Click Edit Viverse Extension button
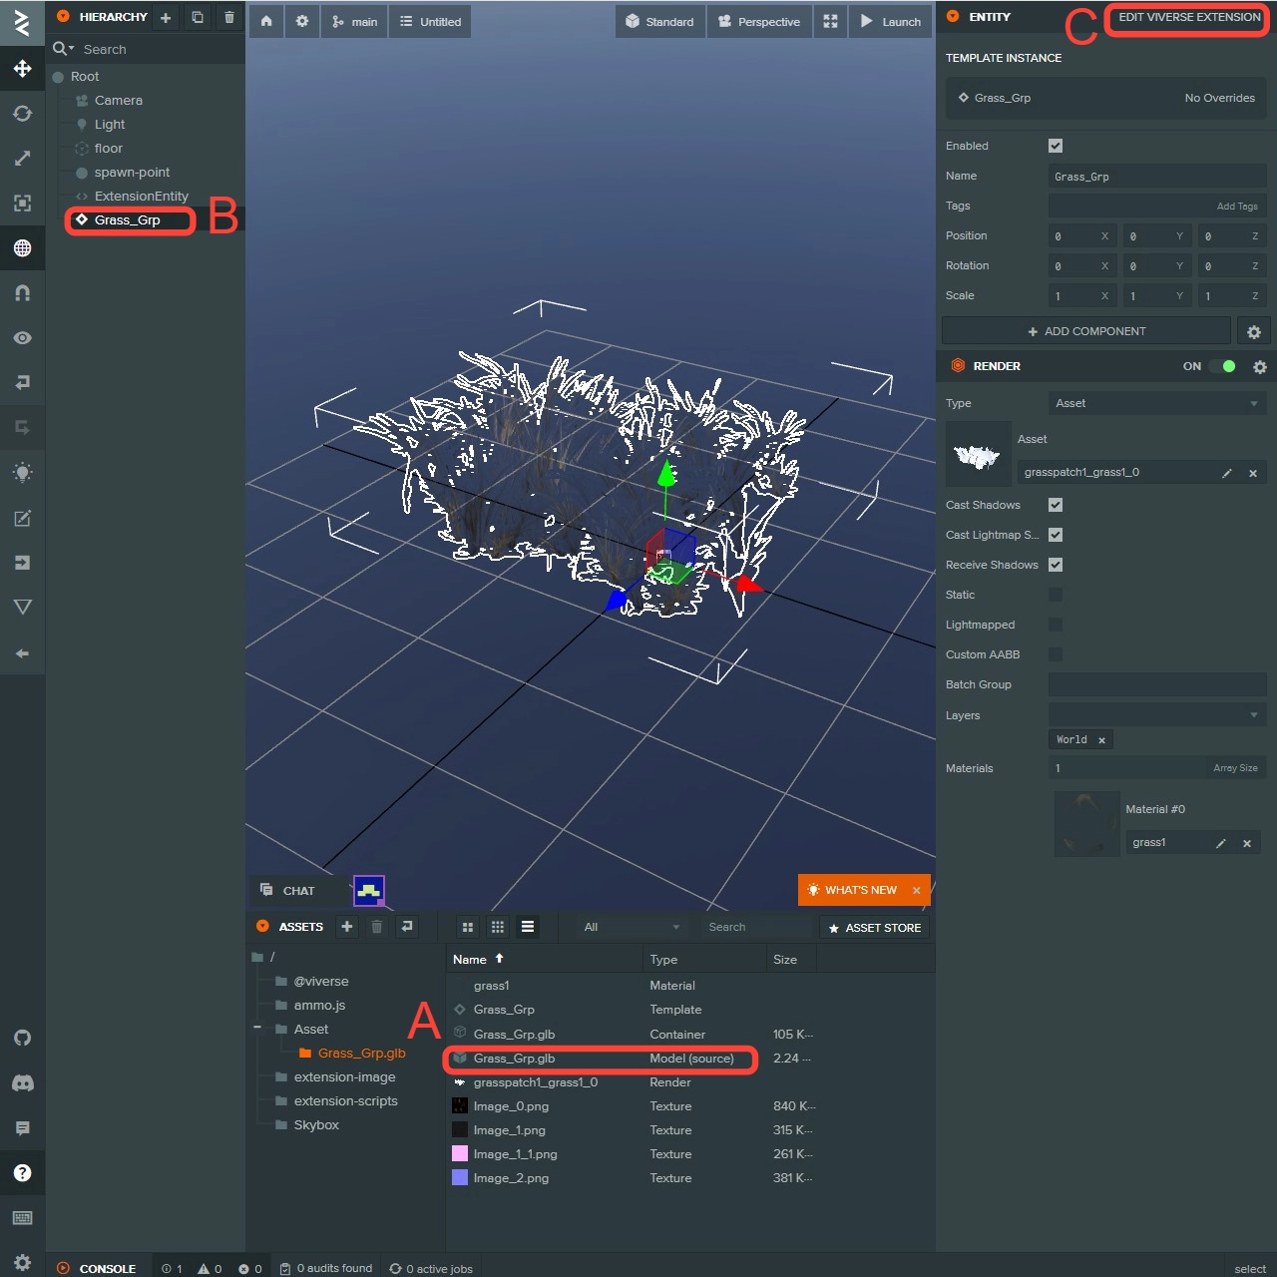Image resolution: width=1277 pixels, height=1277 pixels. click(x=1188, y=18)
